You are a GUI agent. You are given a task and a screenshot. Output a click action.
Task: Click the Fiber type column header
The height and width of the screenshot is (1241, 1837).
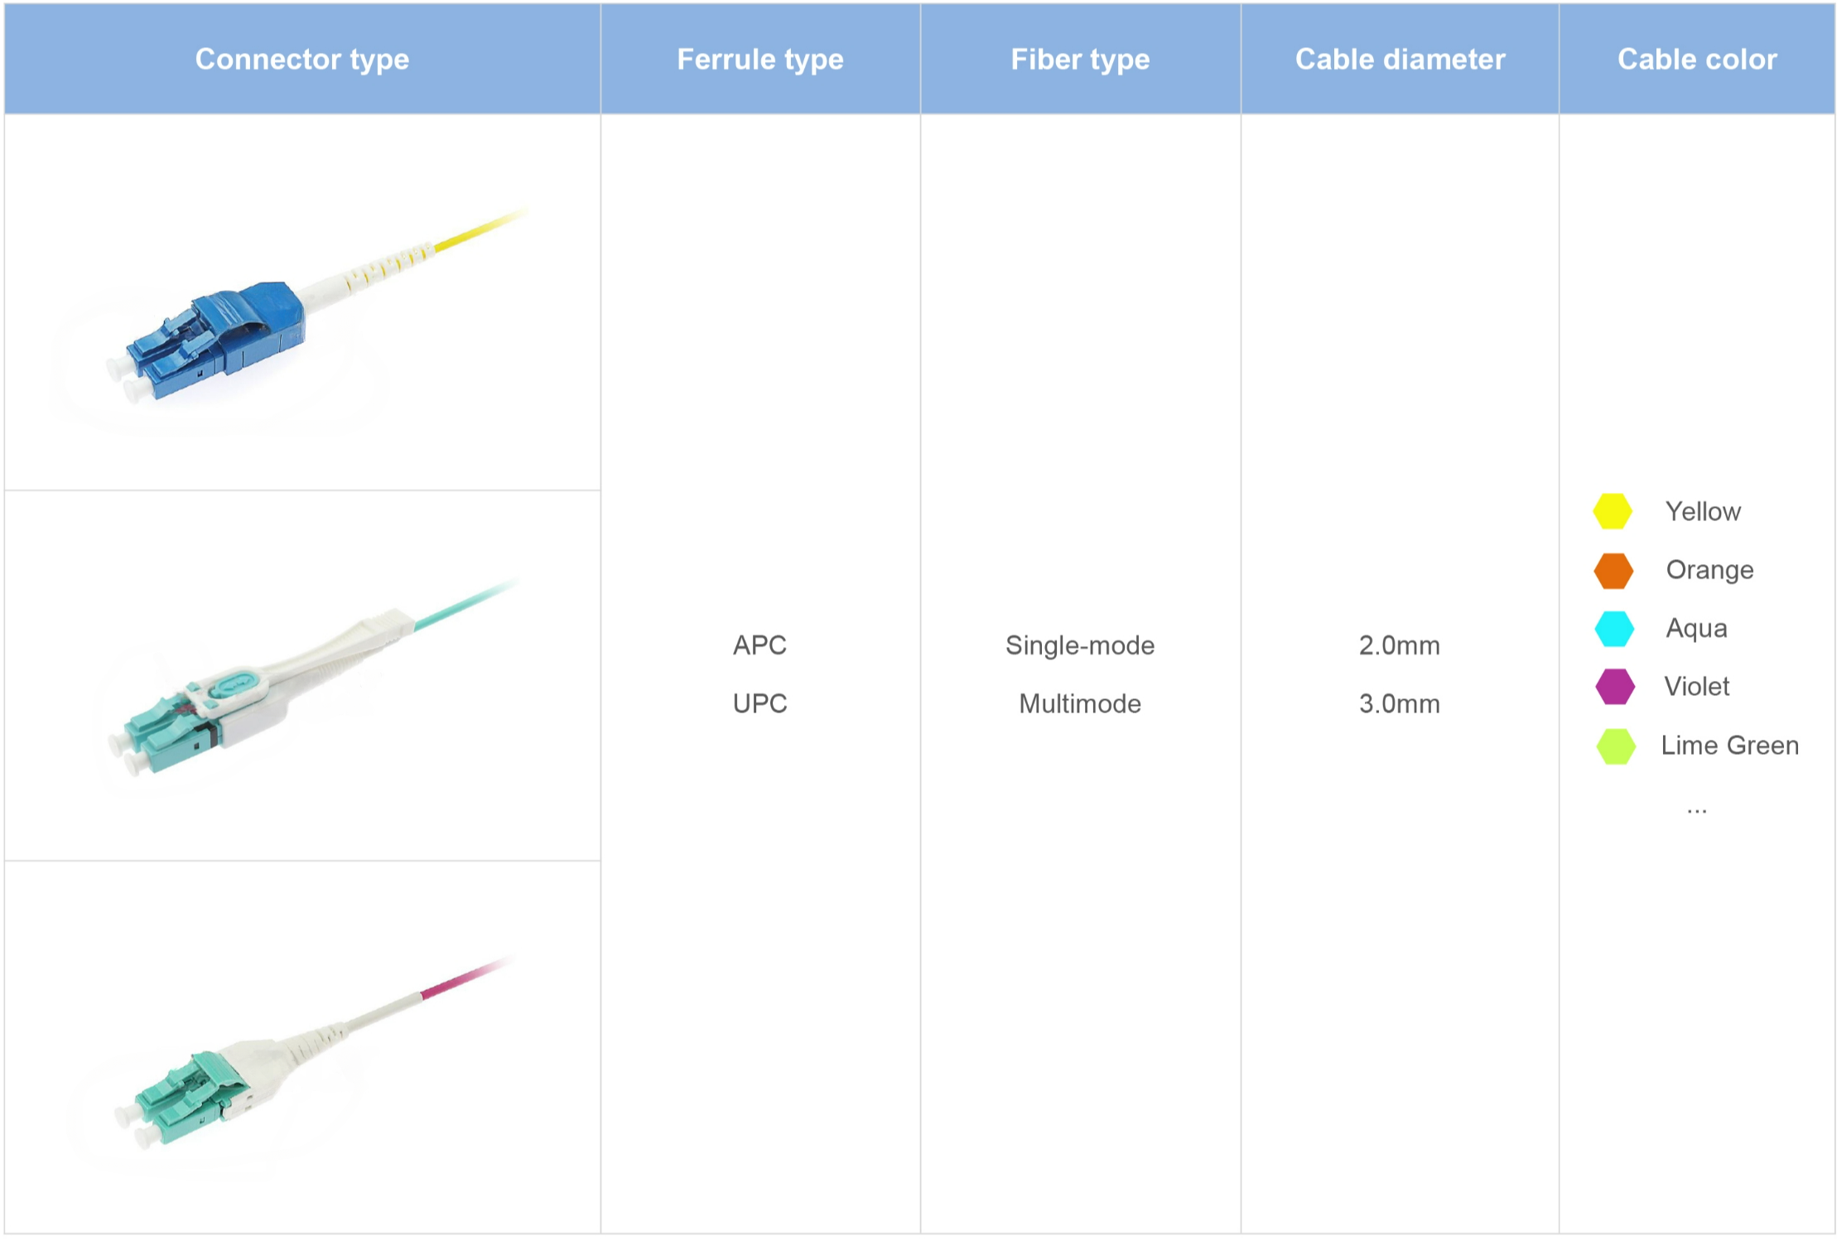[x=1080, y=59]
